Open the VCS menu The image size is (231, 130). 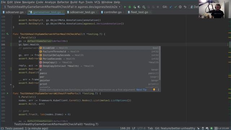tap(97, 2)
